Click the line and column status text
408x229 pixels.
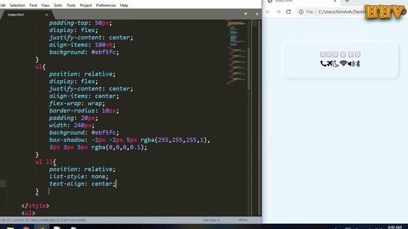tap(43, 220)
